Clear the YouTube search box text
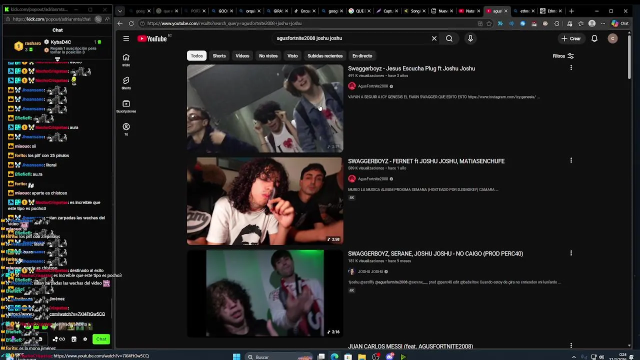The height and width of the screenshot is (360, 640). 434,38
